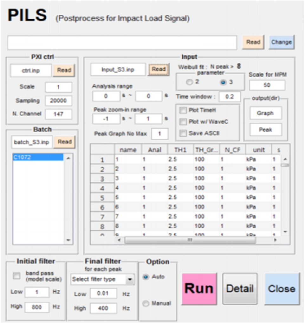Viewport: 305px width, 323px height.
Task: Click the unit column header in the table
Action: click(259, 150)
